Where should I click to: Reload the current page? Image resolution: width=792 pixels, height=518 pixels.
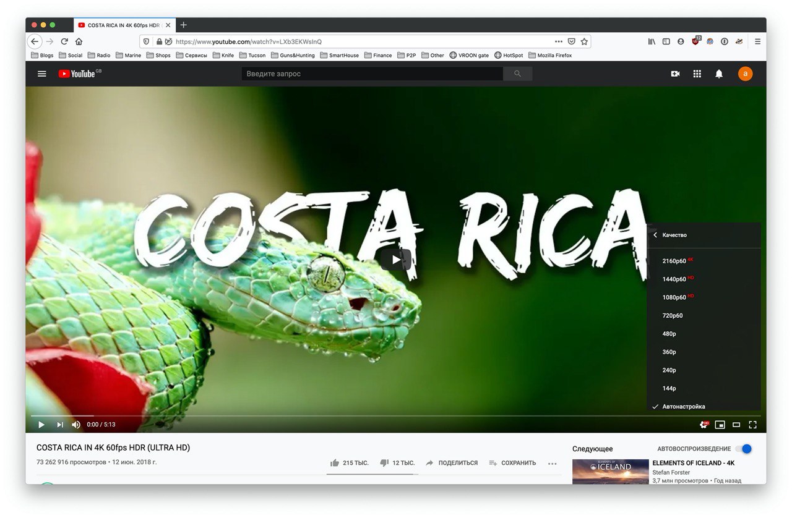64,41
